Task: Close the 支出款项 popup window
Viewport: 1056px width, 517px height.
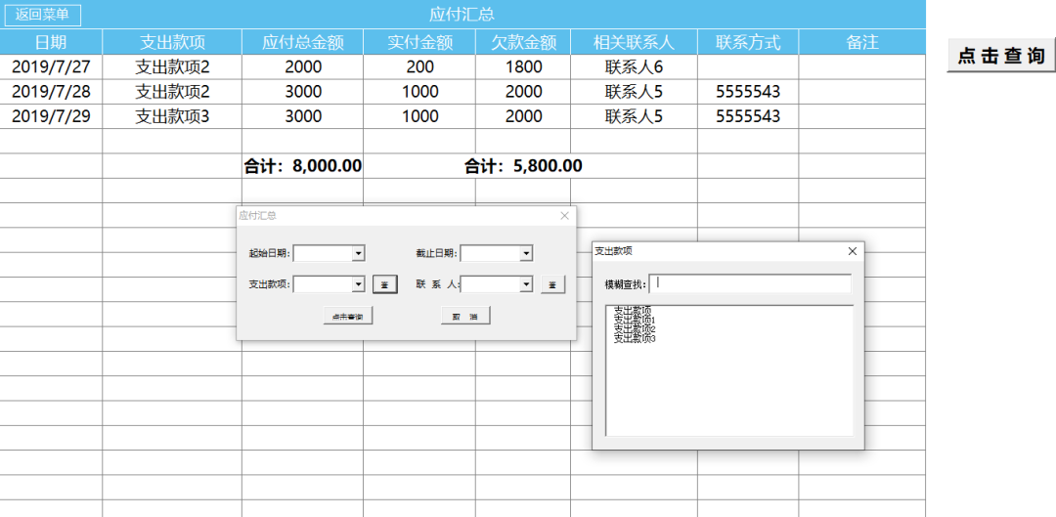Action: tap(852, 251)
